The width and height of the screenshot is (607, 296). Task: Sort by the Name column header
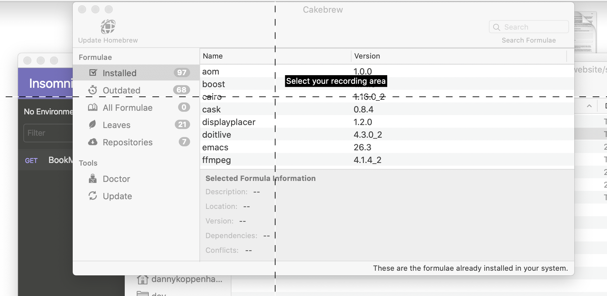click(x=275, y=56)
